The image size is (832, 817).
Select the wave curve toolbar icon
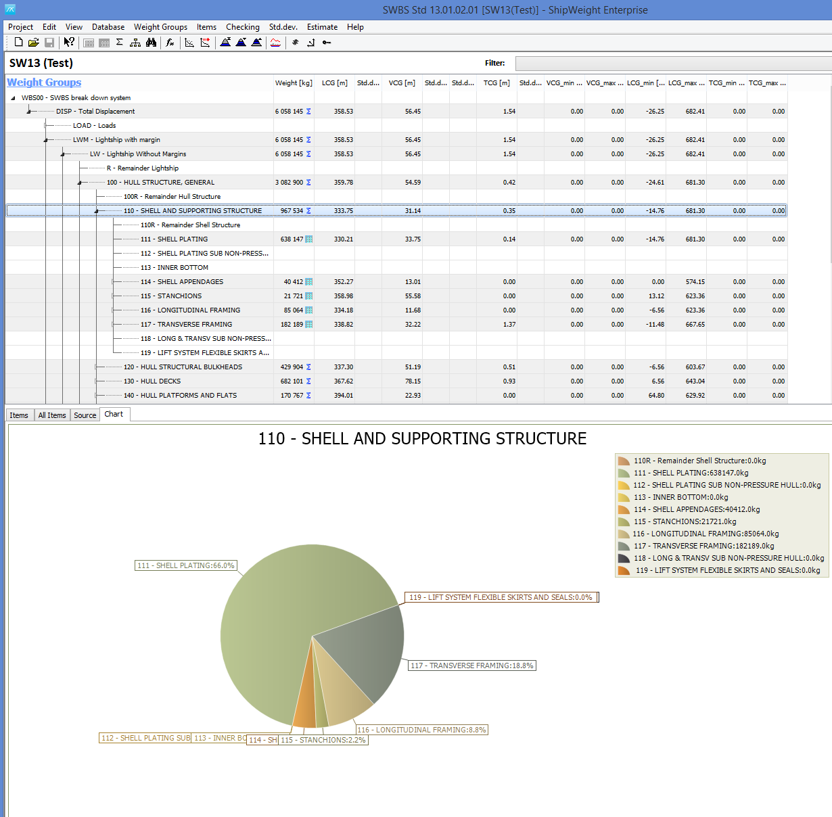[x=275, y=42]
